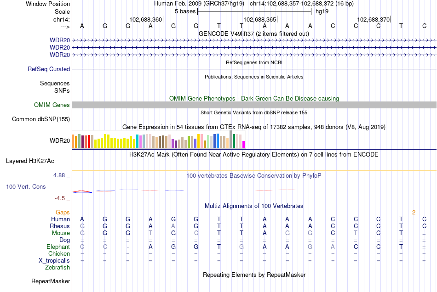Viewport: 437px width, 292px height.
Task: Select the Elephant alignment row label
Action: (58, 247)
